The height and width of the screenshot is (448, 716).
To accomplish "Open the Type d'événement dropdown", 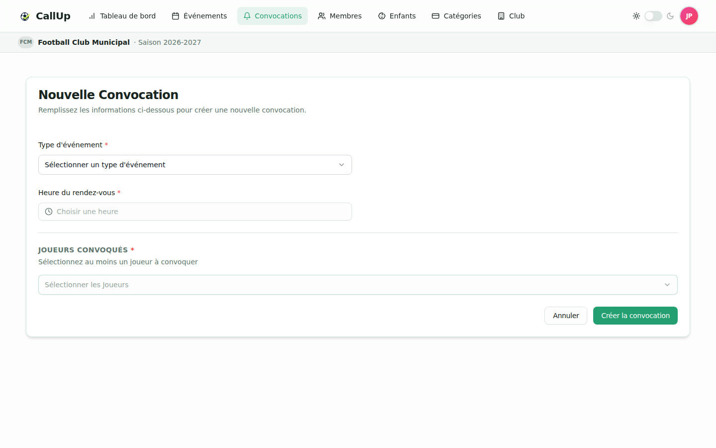I will click(195, 165).
